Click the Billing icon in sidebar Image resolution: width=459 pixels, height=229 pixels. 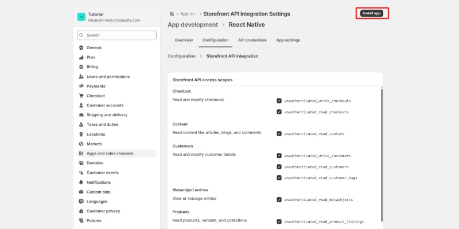pyautogui.click(x=81, y=67)
